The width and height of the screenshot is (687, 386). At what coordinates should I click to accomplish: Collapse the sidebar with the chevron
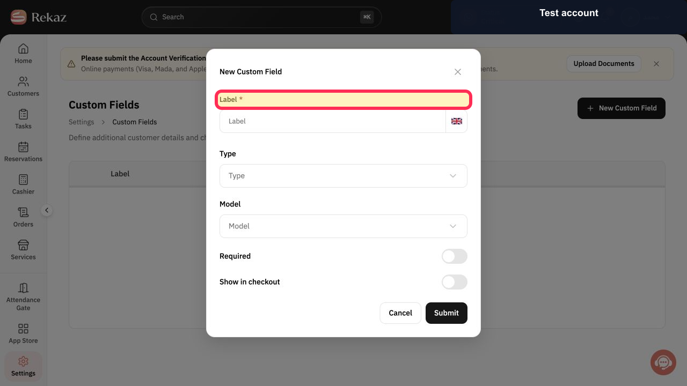(x=47, y=211)
